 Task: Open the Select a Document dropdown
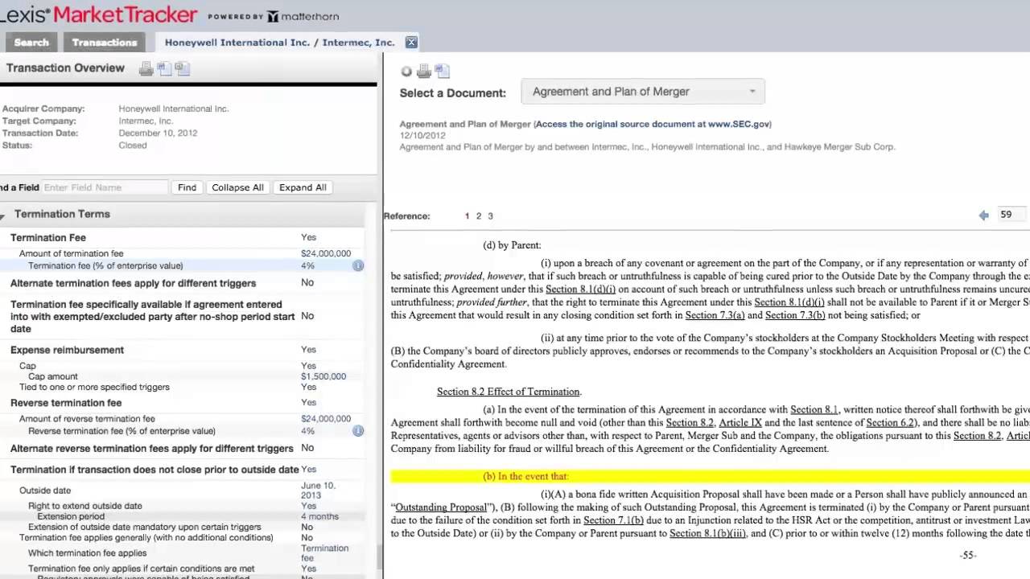click(643, 92)
